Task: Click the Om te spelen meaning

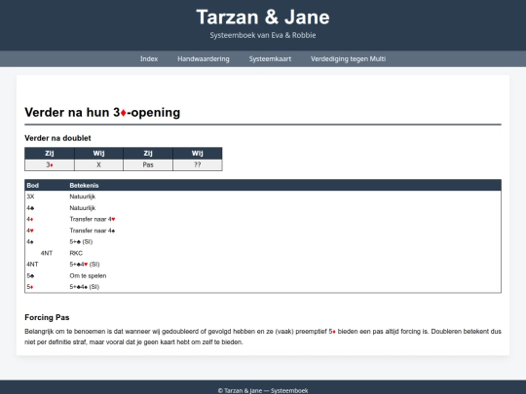Action: [88, 275]
